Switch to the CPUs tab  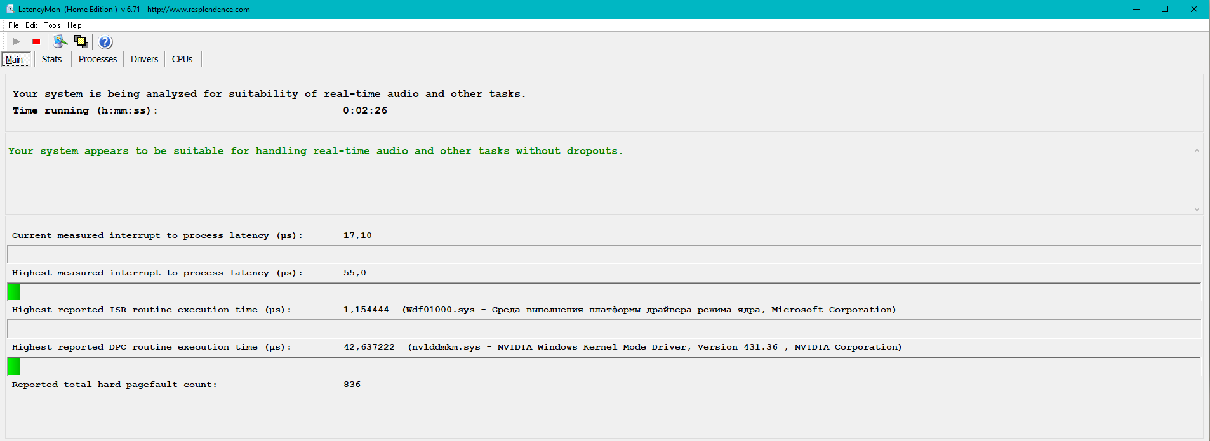[182, 59]
